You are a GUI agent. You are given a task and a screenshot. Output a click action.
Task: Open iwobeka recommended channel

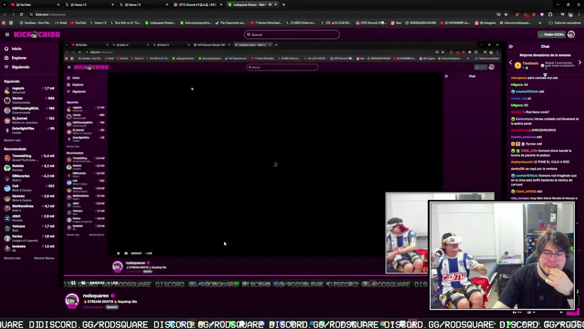pos(29,248)
